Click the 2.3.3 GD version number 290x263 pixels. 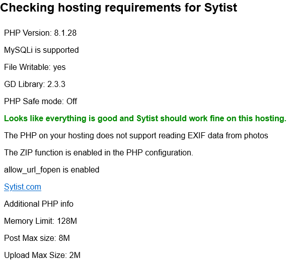(56, 84)
